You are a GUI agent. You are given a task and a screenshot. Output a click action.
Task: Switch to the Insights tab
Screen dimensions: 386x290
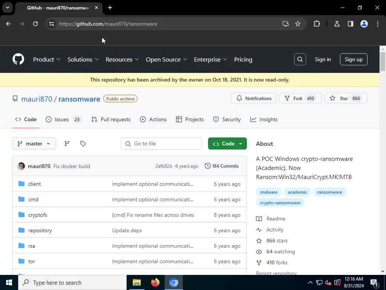(264, 119)
